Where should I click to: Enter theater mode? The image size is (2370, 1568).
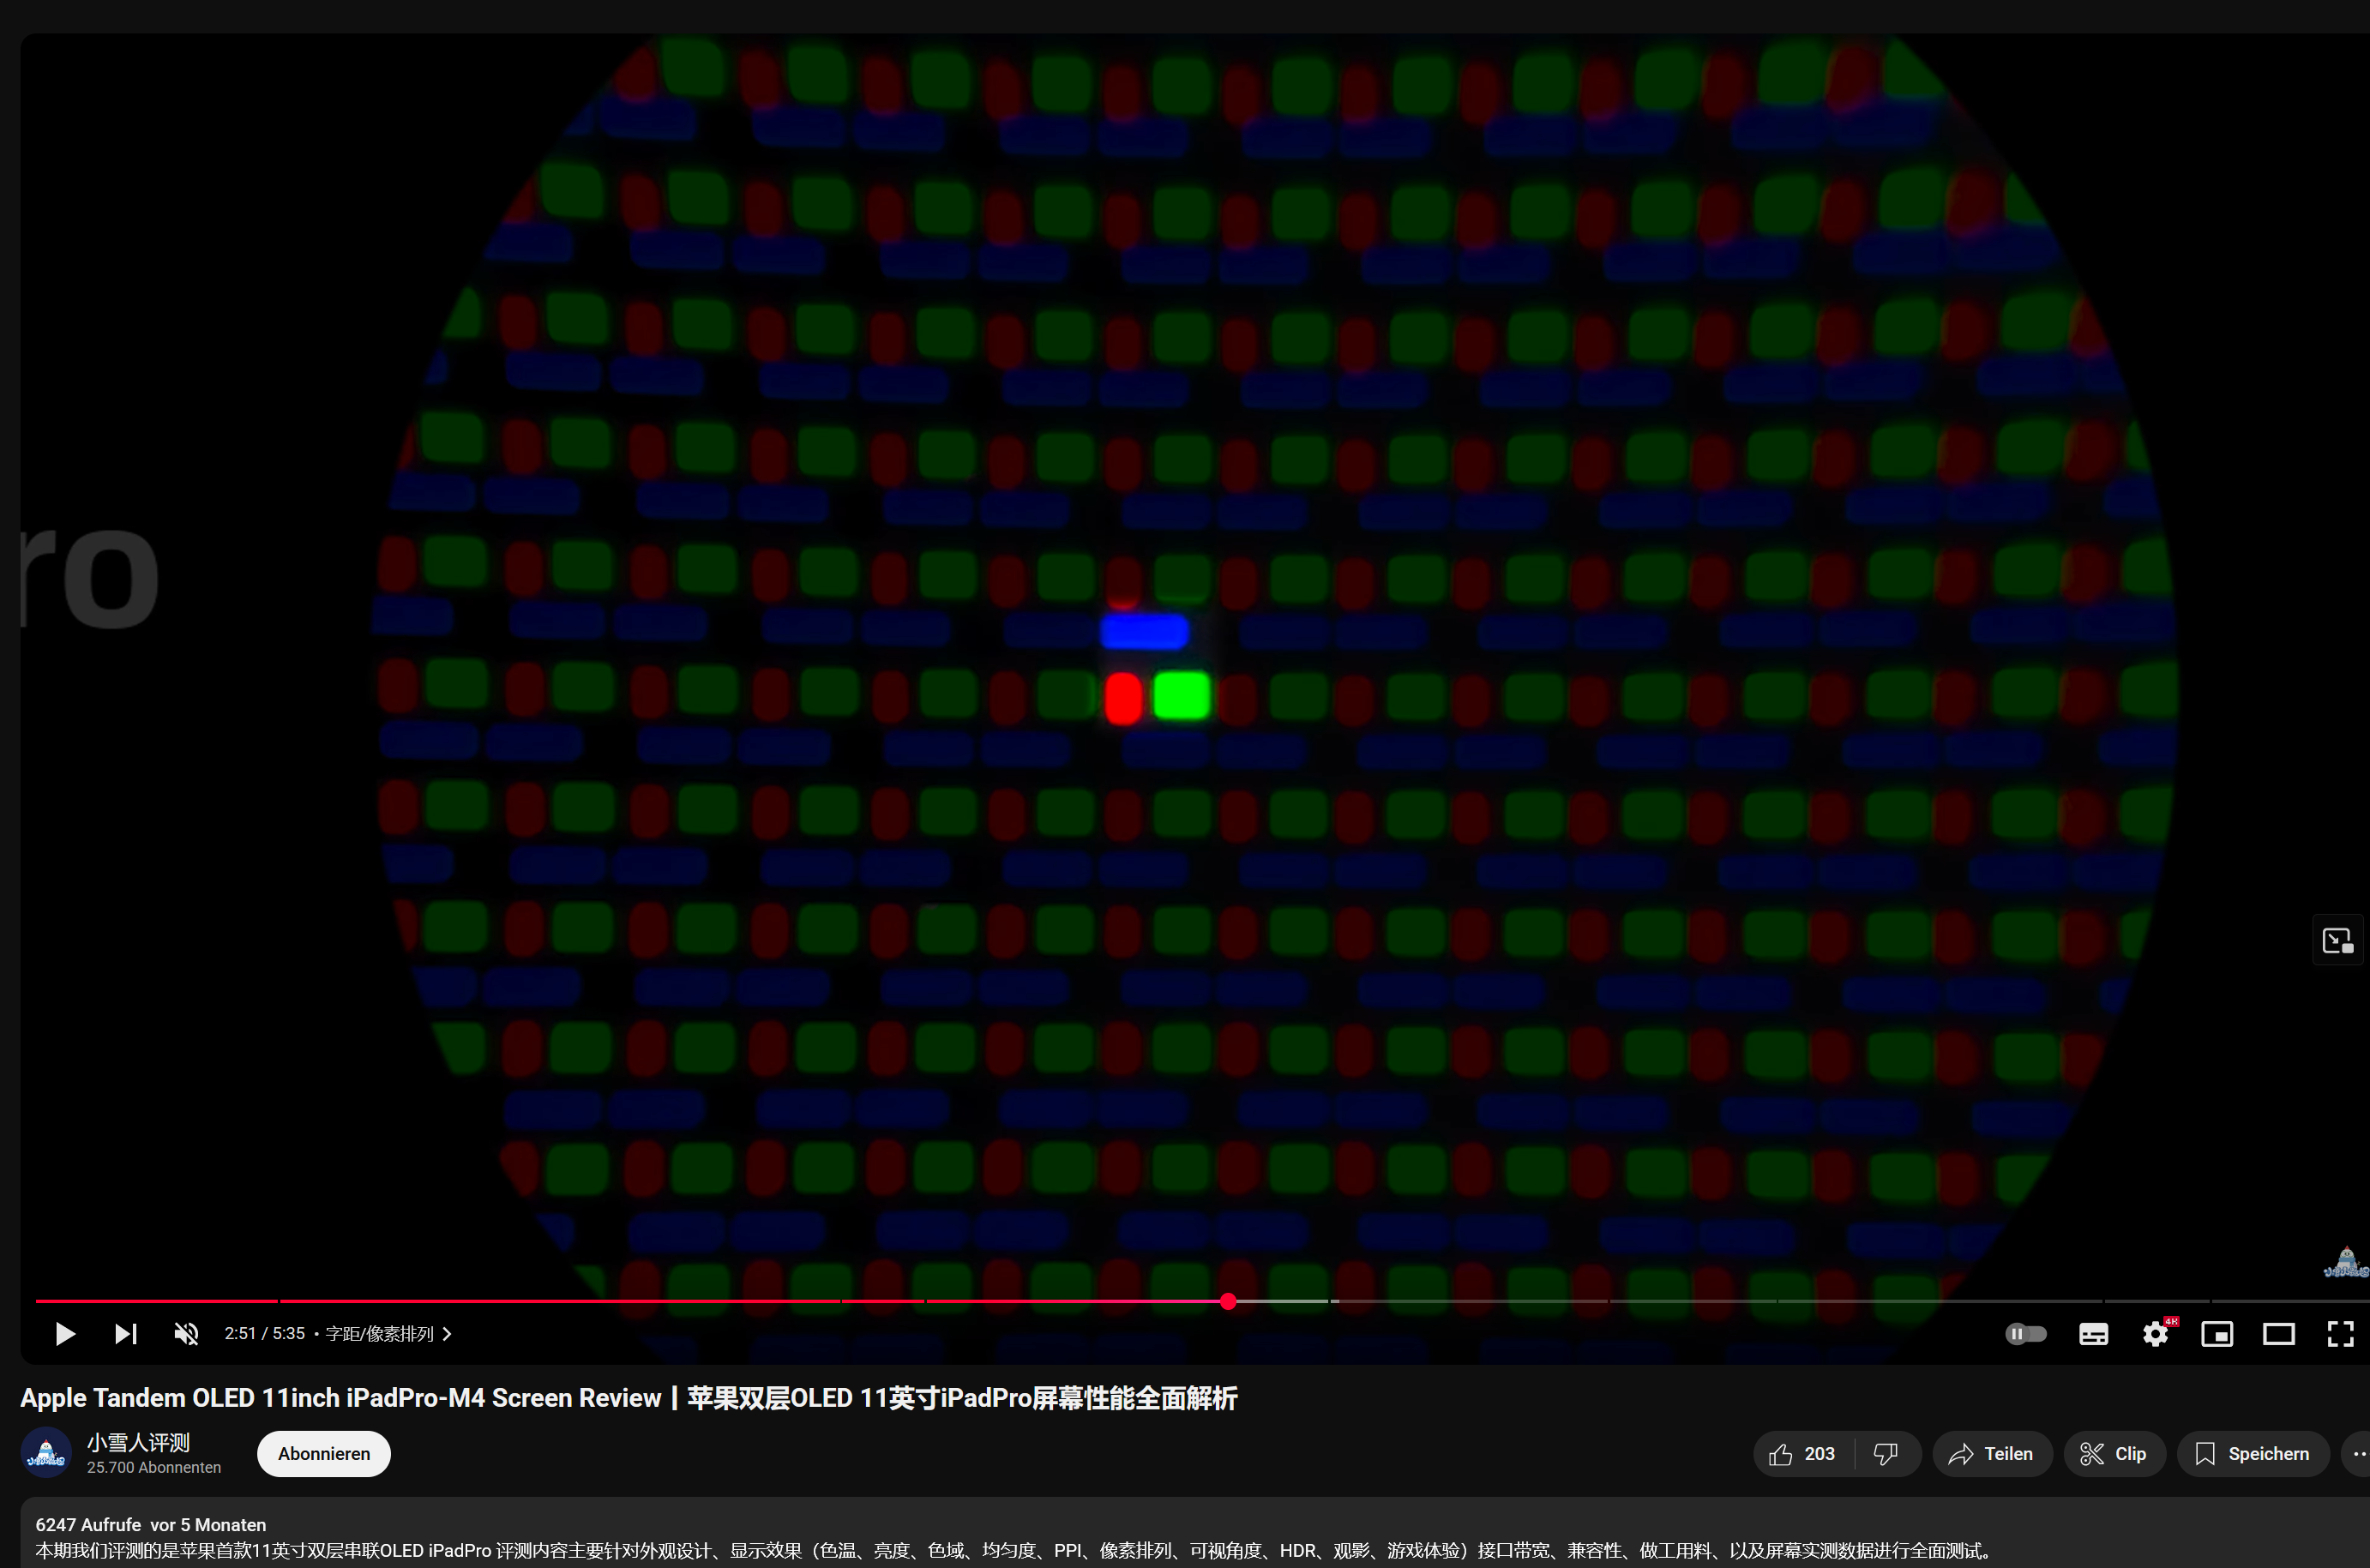2280,1333
